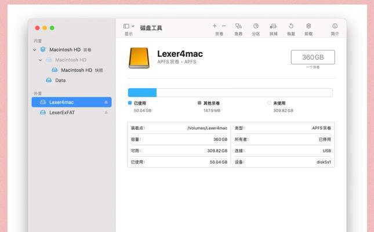
Task: Click the 50.04 GB value under 已使用 legend
Action: (143, 111)
